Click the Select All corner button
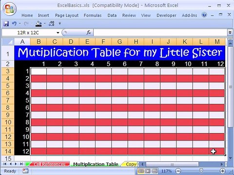234x175 pixels. (8, 42)
